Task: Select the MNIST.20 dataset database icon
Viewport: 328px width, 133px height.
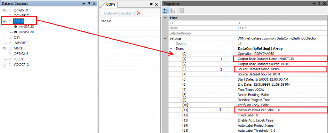Action: click(15, 27)
